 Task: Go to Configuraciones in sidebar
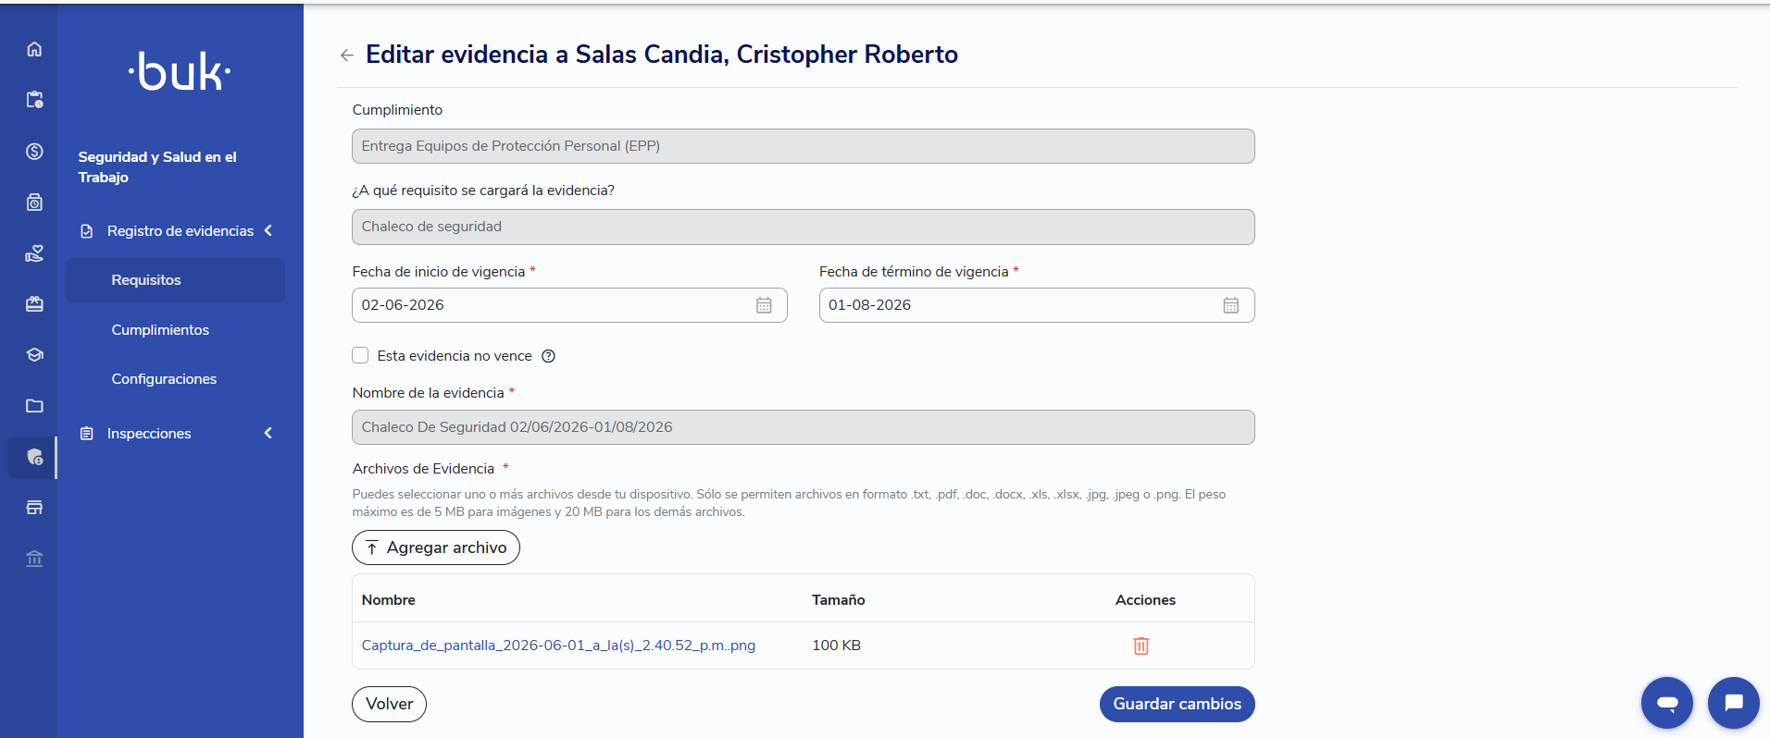[164, 379]
